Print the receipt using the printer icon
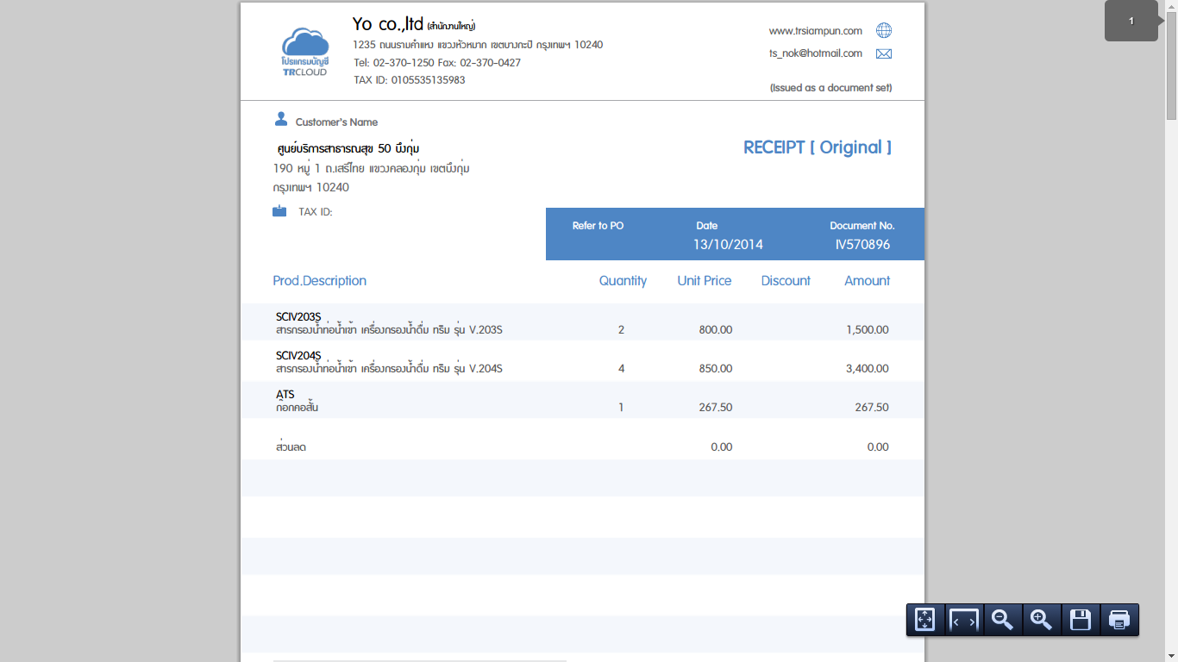 click(1119, 620)
